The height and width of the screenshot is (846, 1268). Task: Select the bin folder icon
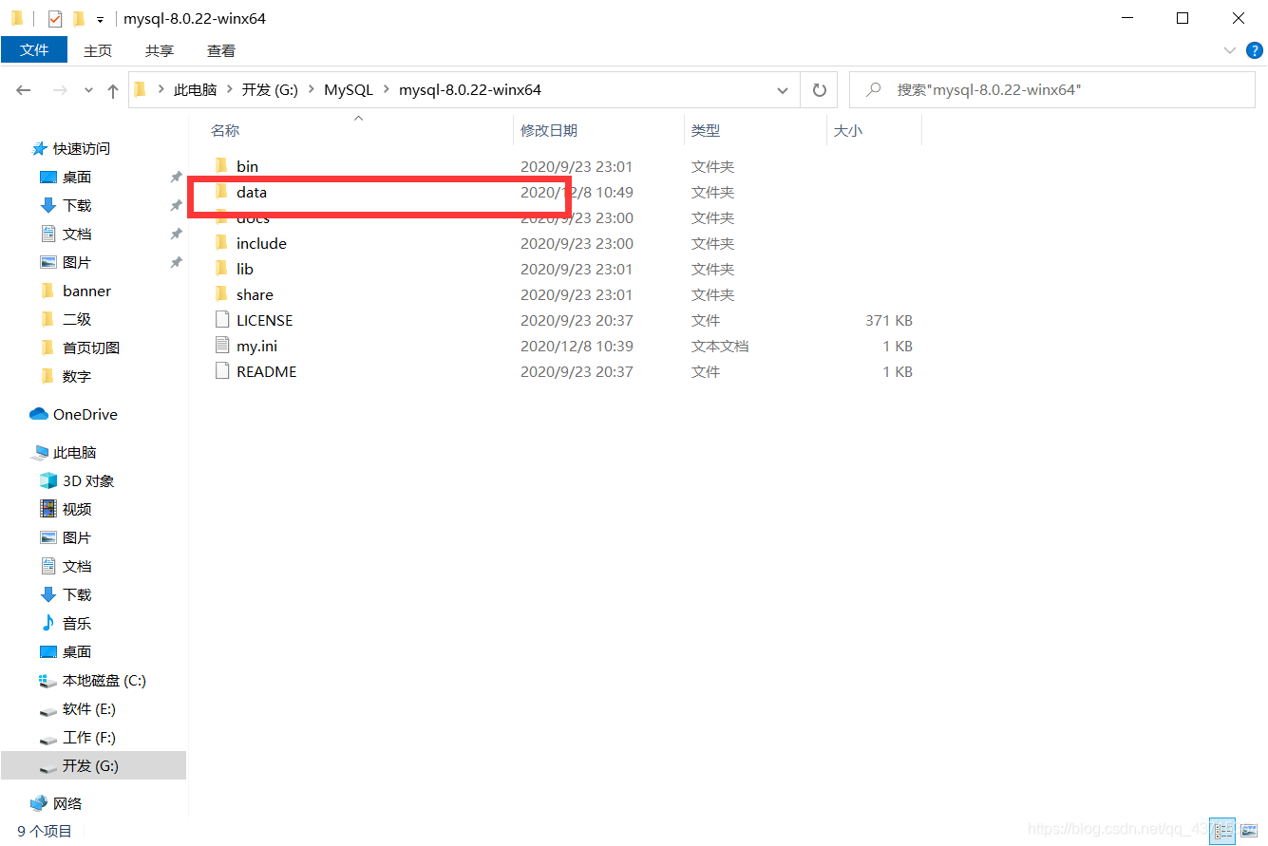click(x=221, y=166)
